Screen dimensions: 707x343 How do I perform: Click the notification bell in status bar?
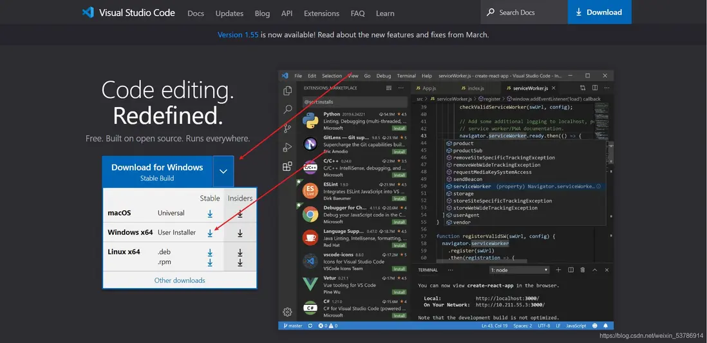(605, 326)
